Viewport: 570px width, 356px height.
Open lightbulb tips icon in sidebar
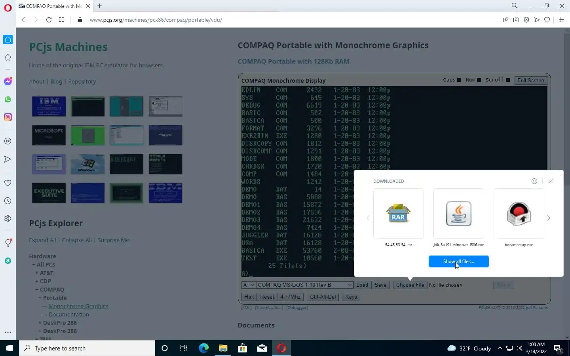[x=8, y=243]
